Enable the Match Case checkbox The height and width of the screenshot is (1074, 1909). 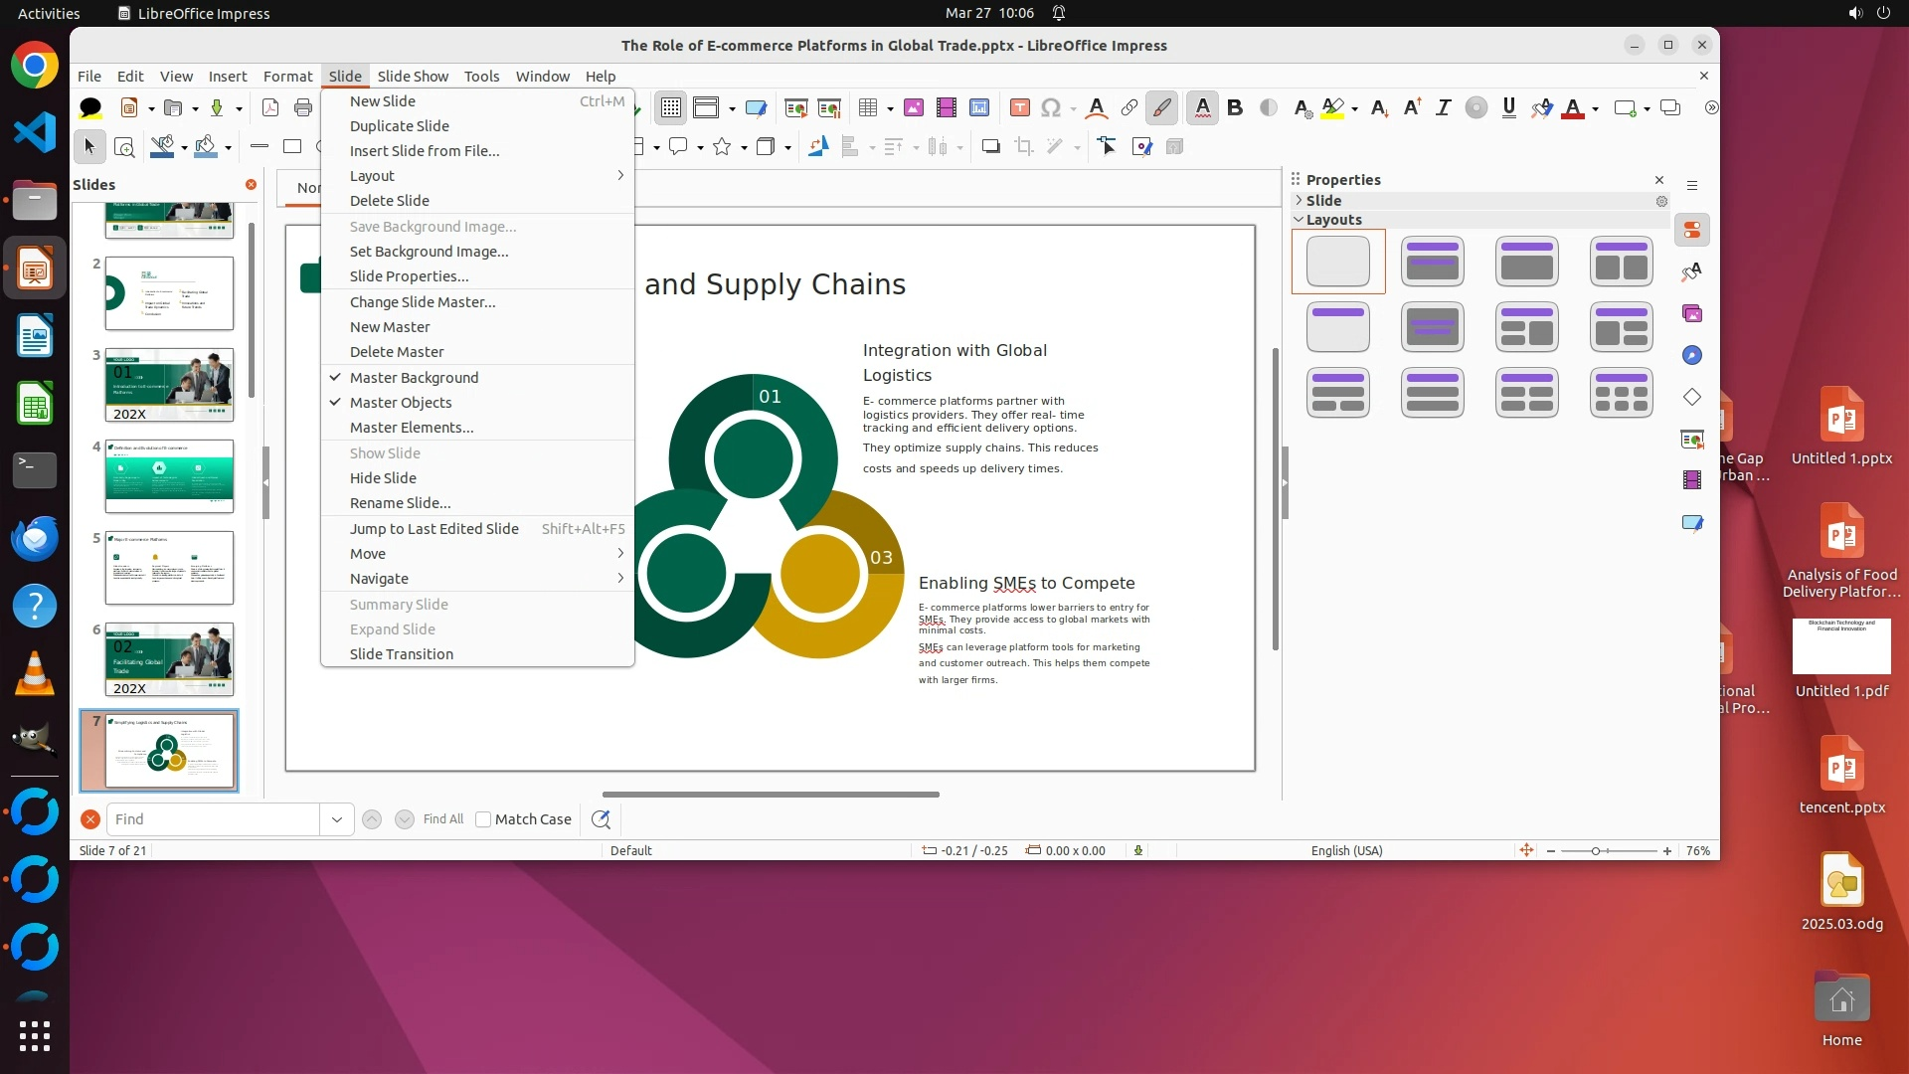[x=483, y=819]
